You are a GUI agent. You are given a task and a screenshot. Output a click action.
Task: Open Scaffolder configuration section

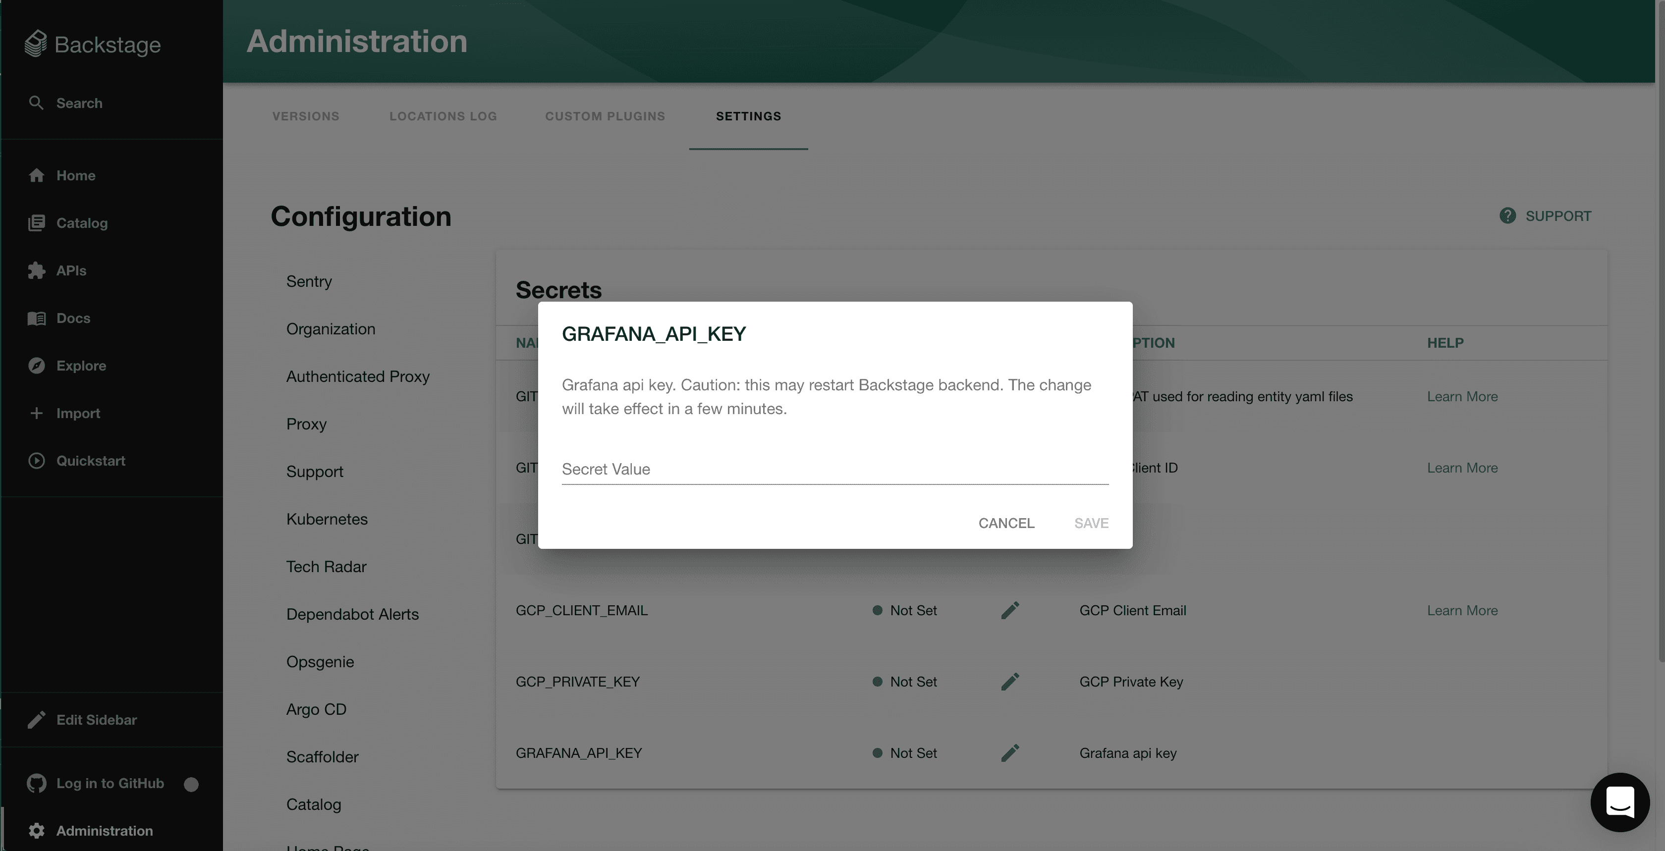(x=322, y=757)
